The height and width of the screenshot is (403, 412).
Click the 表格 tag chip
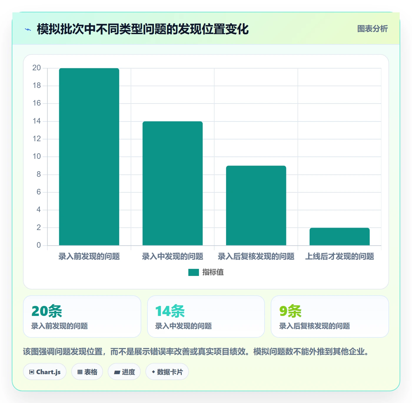click(87, 372)
